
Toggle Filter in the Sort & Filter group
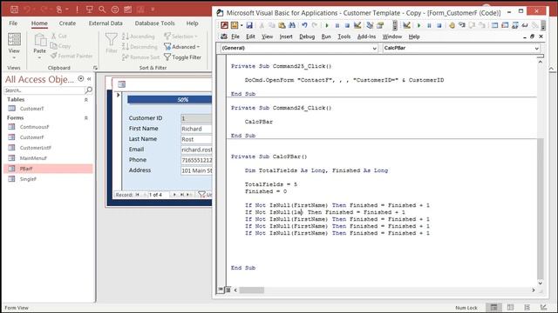182,57
